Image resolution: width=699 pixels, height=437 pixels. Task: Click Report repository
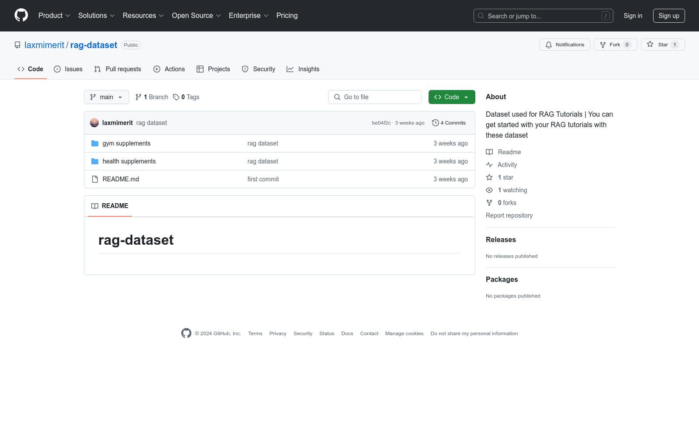tap(509, 215)
